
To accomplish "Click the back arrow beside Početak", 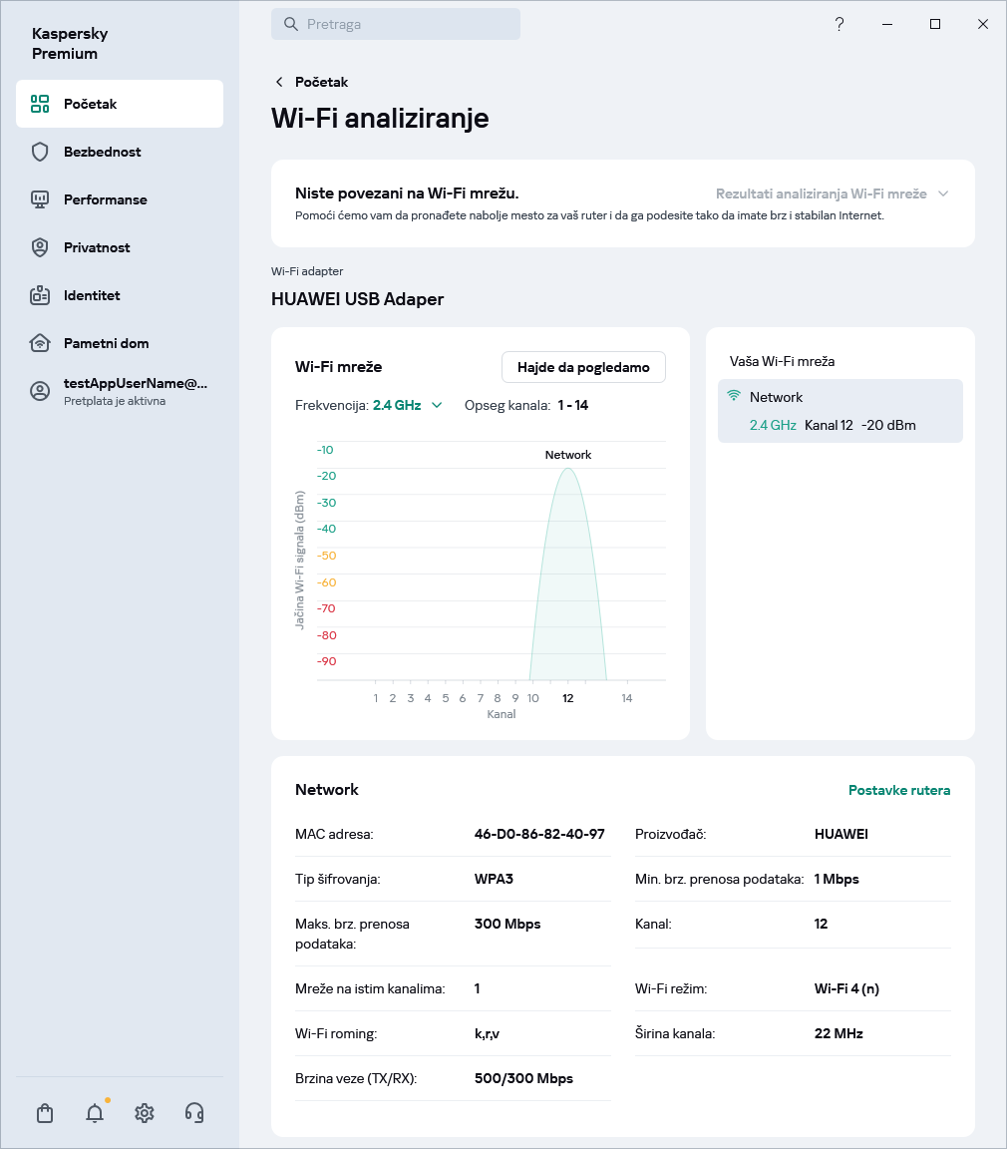I will tap(279, 82).
